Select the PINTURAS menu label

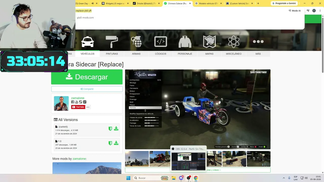click(112, 54)
